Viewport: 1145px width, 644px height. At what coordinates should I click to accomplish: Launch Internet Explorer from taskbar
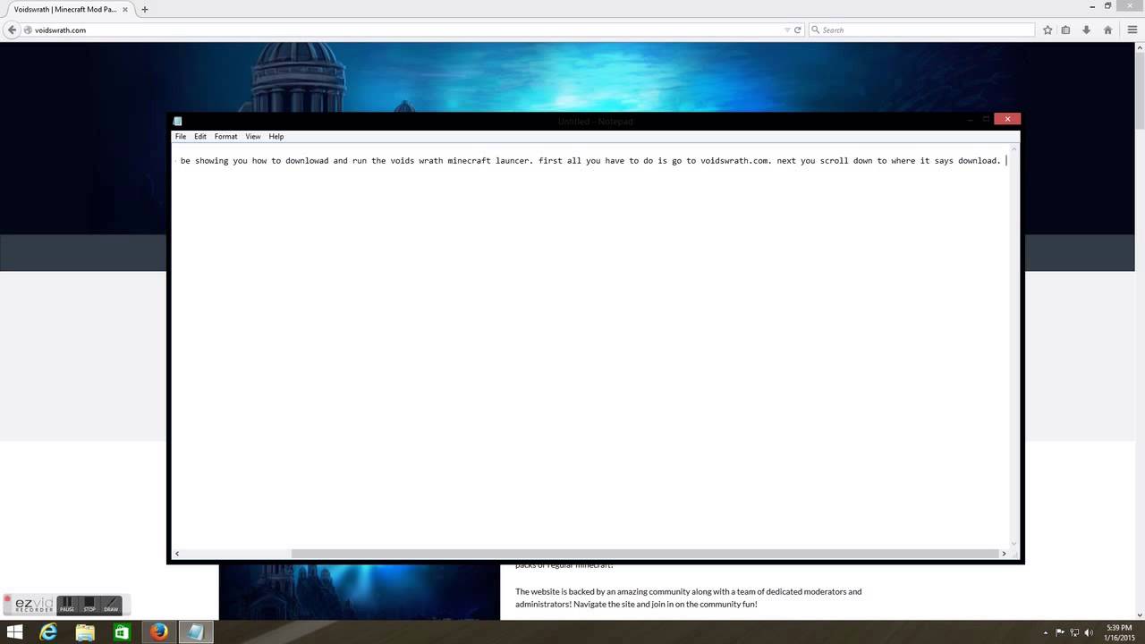[48, 632]
